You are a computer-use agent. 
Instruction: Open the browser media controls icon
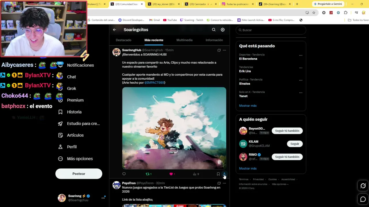(356, 13)
